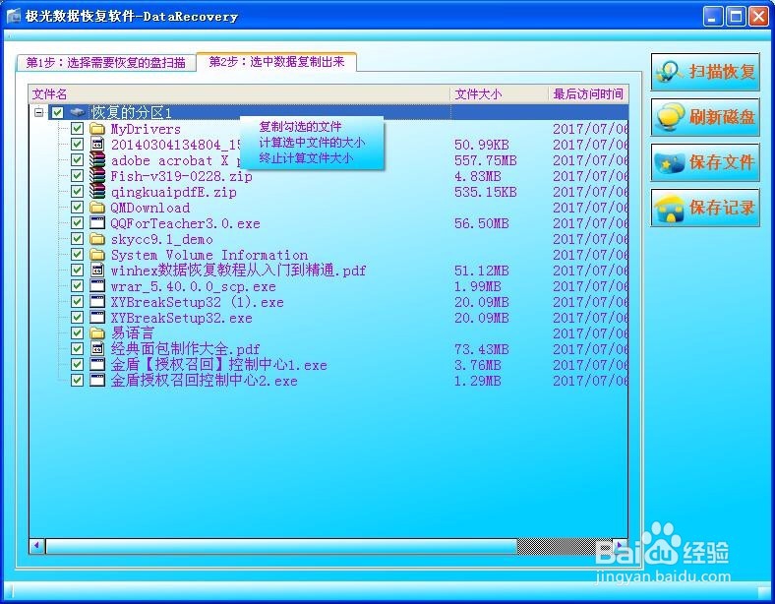Click the 扫描恢复 button
The image size is (775, 604).
click(705, 72)
